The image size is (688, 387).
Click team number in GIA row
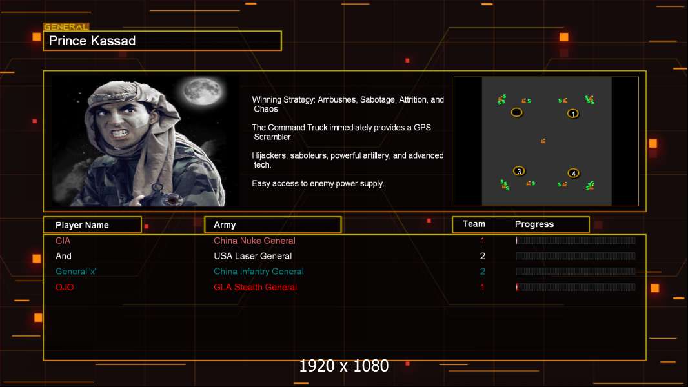[x=482, y=241]
